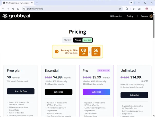Open the browser extensions puzzle icon
155x117 pixels.
[127, 9]
